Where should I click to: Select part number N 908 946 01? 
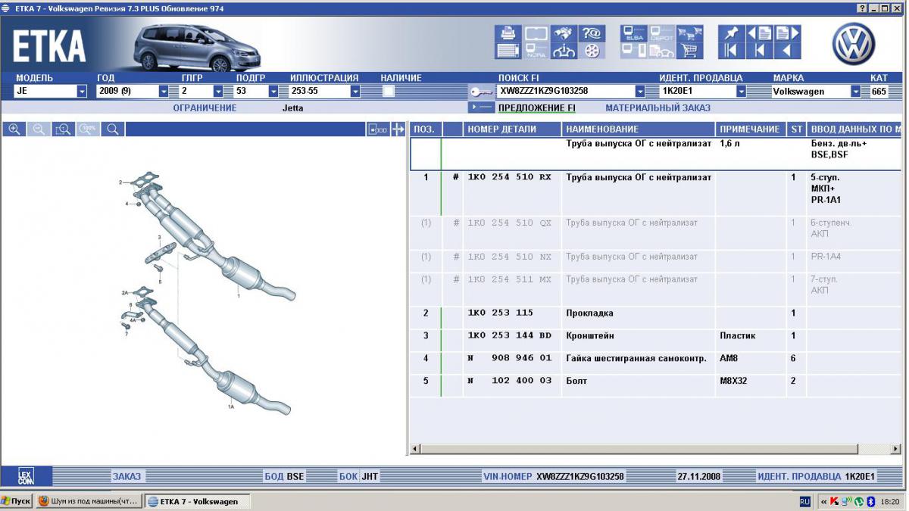pyautogui.click(x=510, y=359)
